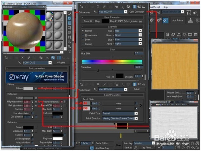The image size is (201, 151).
Task: Pick material eyedropper beside BOOK CASE name
Action: (20, 63)
